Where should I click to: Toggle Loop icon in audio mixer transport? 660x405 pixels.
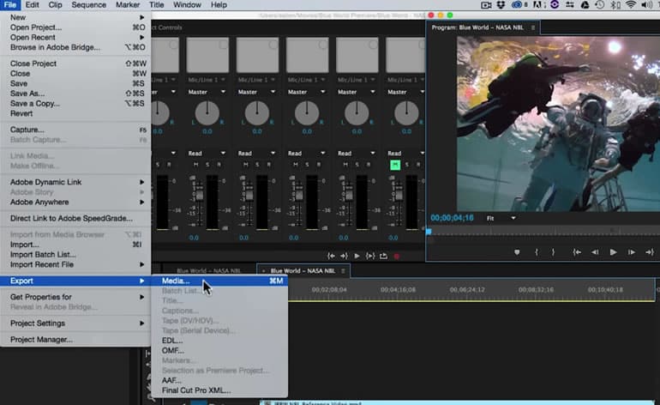[383, 256]
